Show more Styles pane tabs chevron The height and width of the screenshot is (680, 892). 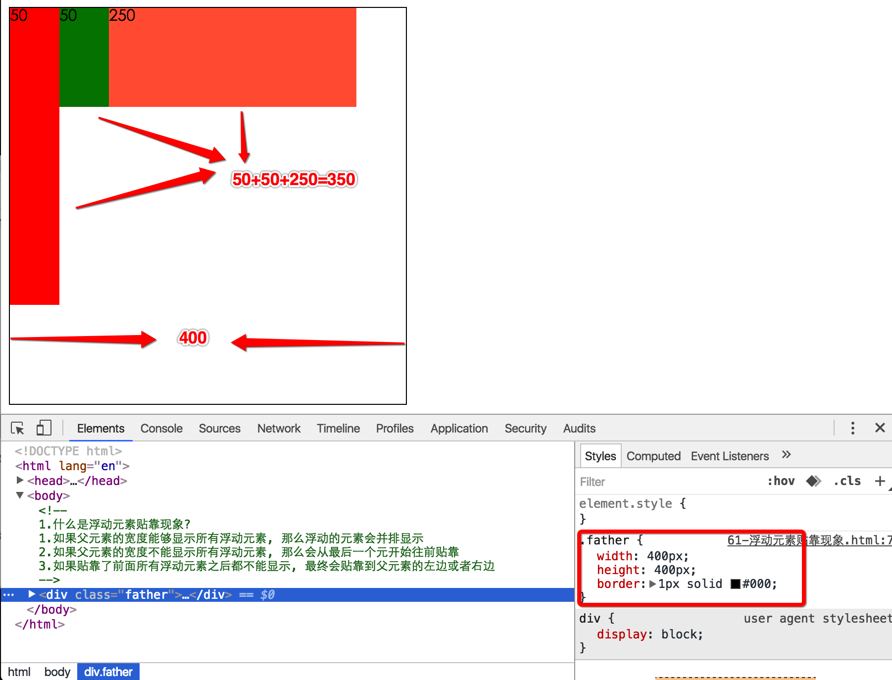pos(786,454)
